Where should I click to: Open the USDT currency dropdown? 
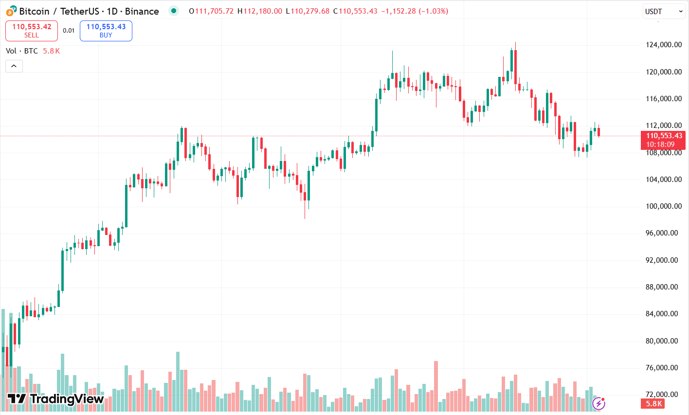(x=663, y=11)
